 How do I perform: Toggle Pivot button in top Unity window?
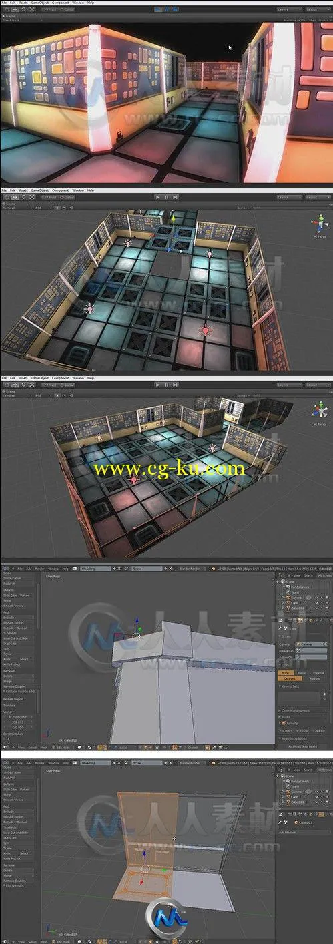[49, 9]
